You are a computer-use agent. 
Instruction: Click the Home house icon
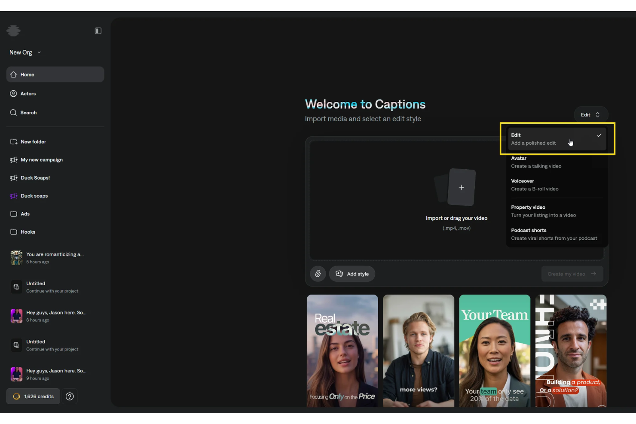(x=13, y=74)
